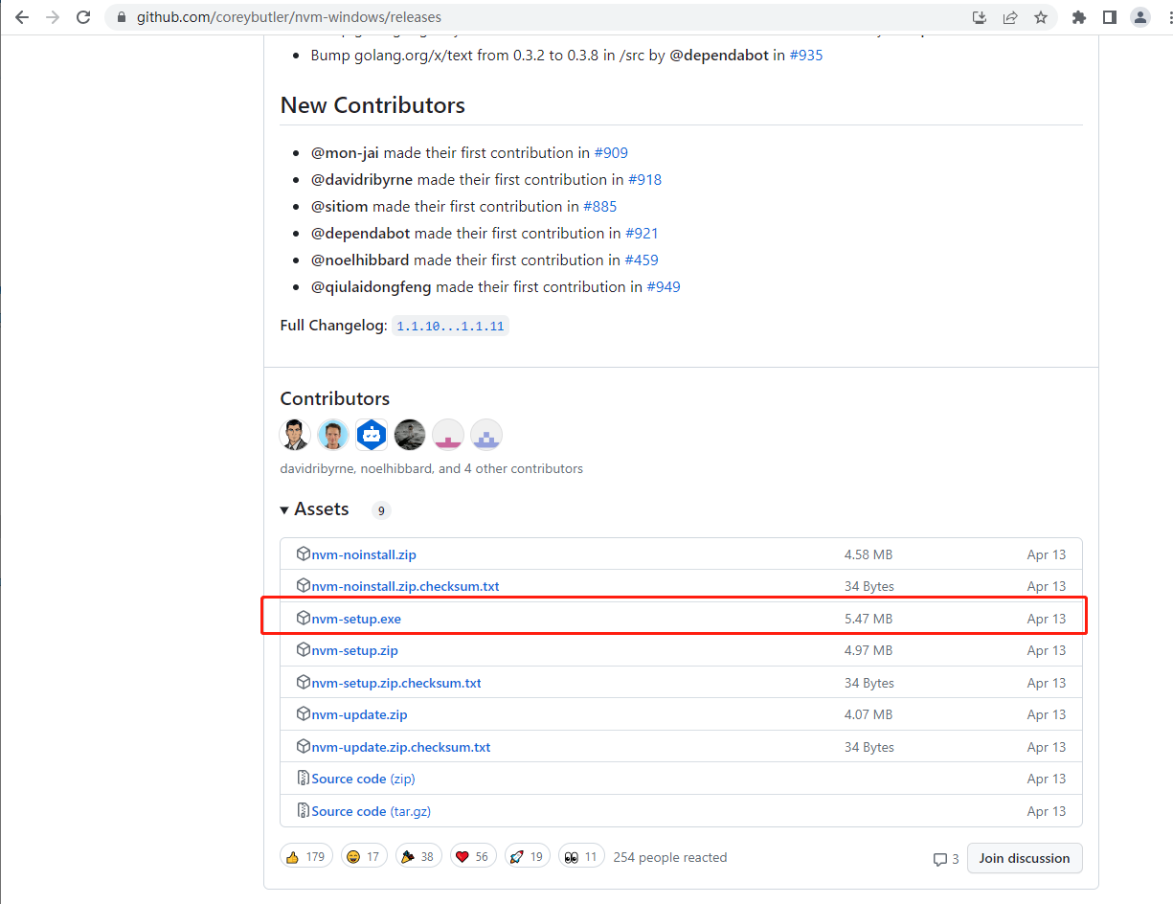This screenshot has height=904, width=1173.
Task: Click the package icon beside nvm-noinstall.zip
Action: (x=304, y=554)
